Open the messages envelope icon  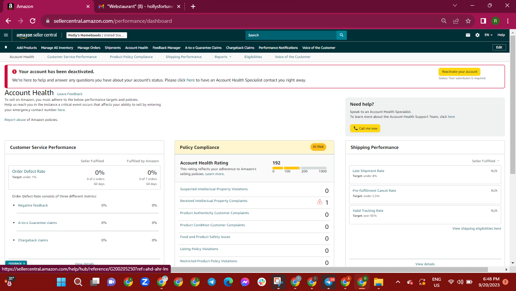pyautogui.click(x=468, y=35)
